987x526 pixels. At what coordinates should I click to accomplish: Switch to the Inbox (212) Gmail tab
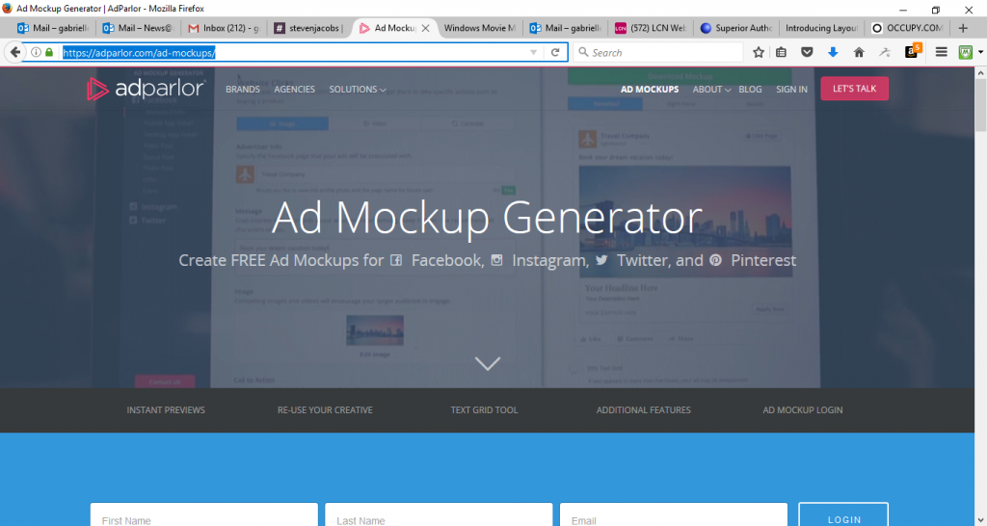tap(223, 28)
